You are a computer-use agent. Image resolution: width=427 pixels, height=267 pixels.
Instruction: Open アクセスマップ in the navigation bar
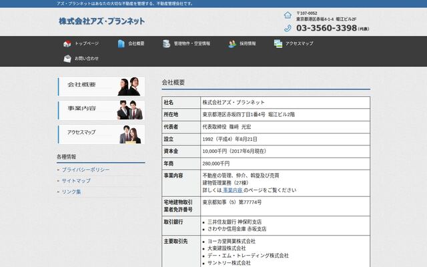[x=299, y=43]
